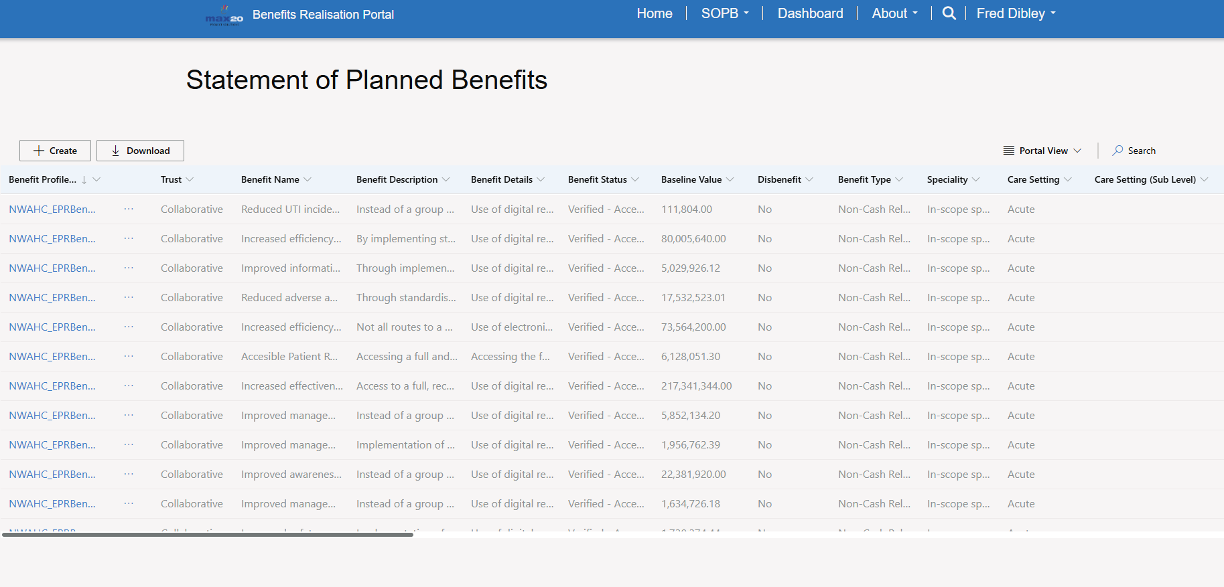Open the About dropdown menu

pyautogui.click(x=894, y=13)
